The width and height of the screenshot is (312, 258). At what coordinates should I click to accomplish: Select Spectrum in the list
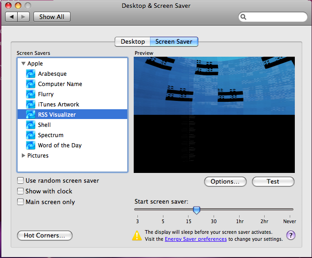pyautogui.click(x=51, y=135)
